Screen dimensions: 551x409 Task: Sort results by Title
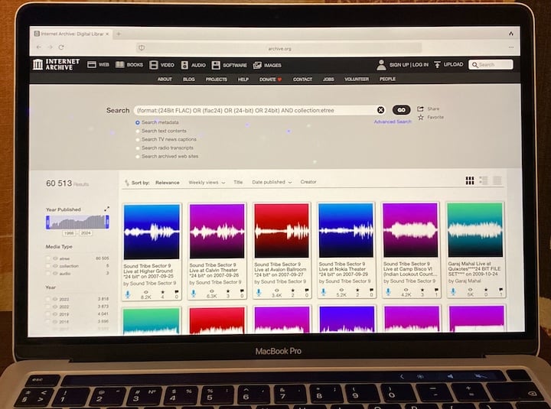pos(238,182)
